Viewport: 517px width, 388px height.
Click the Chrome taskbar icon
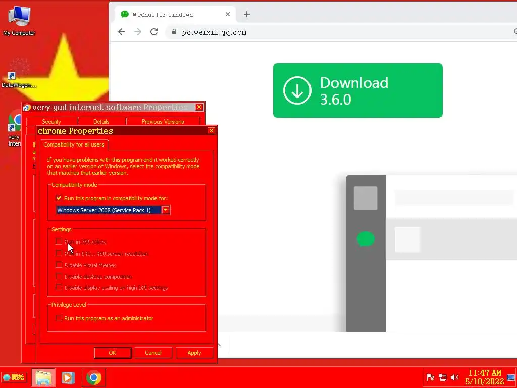tap(93, 377)
